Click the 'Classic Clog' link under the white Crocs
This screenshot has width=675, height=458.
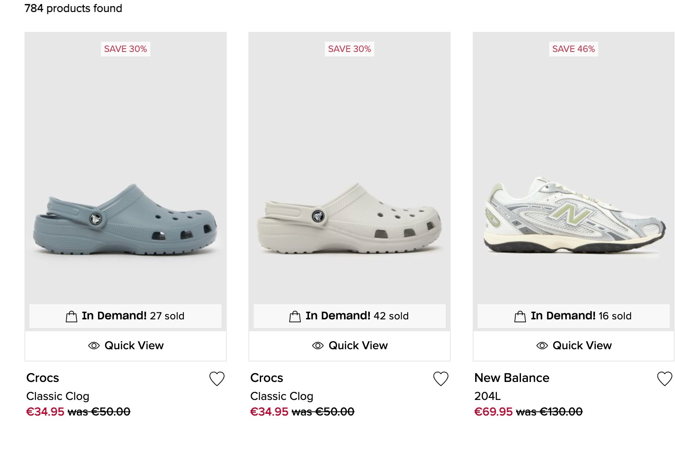(281, 396)
